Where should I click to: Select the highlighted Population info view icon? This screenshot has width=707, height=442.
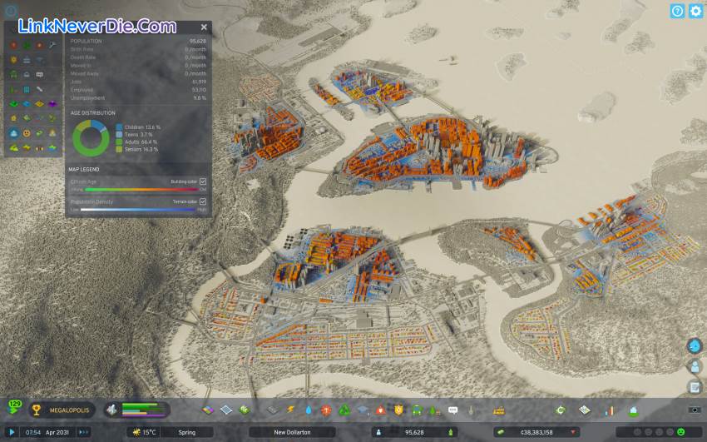(x=14, y=133)
